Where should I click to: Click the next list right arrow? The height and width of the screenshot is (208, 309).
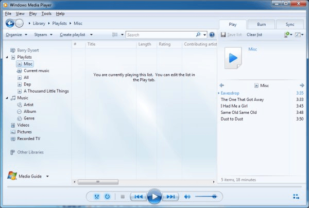coord(302,85)
